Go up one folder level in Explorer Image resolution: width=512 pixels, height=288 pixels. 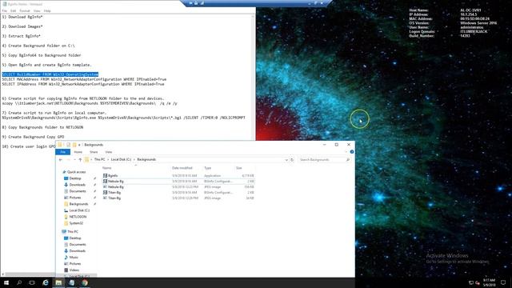point(80,160)
